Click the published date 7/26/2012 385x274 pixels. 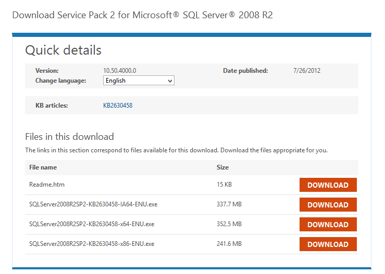tap(307, 71)
